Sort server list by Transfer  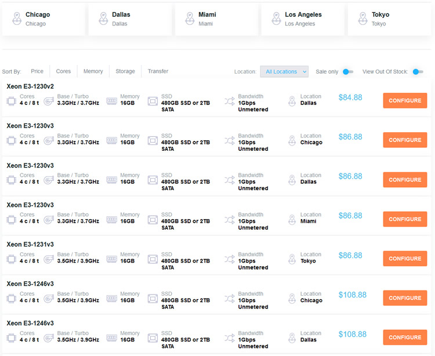click(158, 71)
